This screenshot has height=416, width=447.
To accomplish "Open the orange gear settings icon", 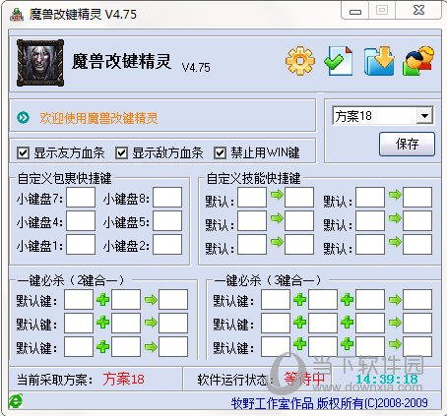I will click(x=300, y=61).
